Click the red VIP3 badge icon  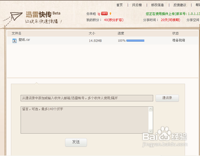(x=104, y=14)
